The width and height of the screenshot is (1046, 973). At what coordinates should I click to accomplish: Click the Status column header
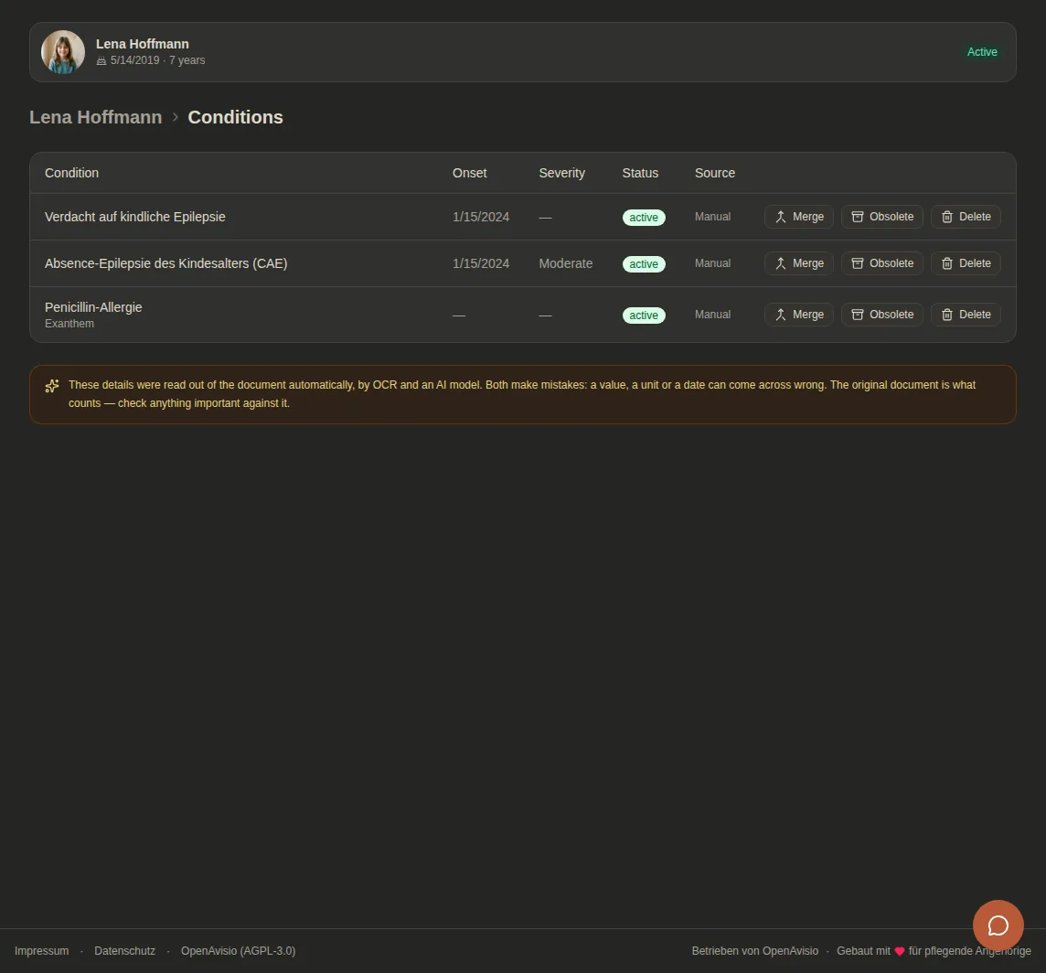640,173
